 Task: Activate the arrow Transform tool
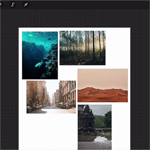coord(26,4)
